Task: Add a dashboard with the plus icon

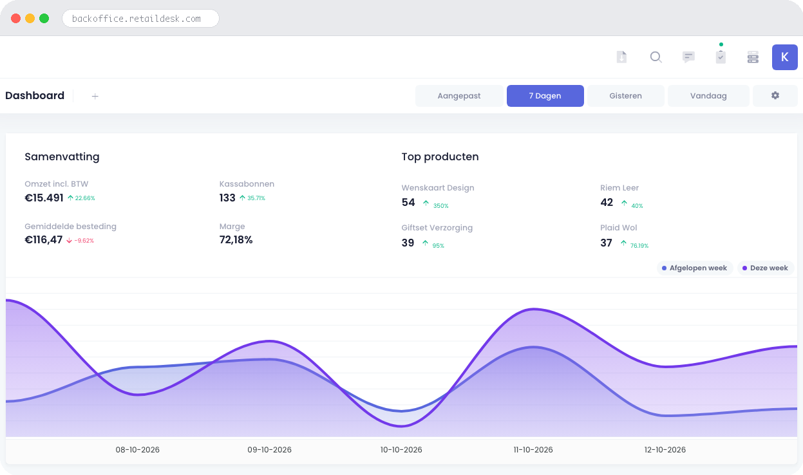Action: click(95, 96)
